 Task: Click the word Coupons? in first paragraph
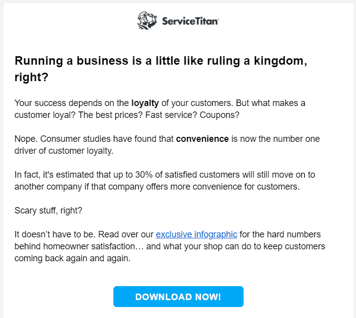click(220, 115)
